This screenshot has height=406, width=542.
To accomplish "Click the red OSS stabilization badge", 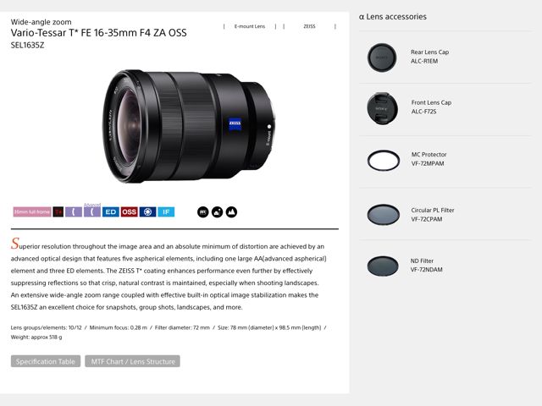I will [129, 211].
